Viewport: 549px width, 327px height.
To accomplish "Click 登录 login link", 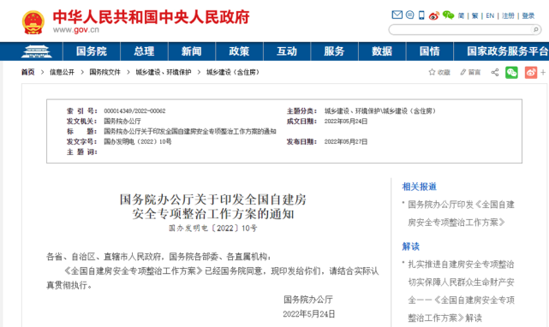I will pos(528,15).
